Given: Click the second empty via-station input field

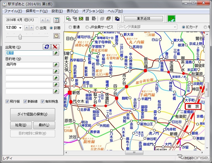Looking at the screenshot, I should [x=29, y=78].
